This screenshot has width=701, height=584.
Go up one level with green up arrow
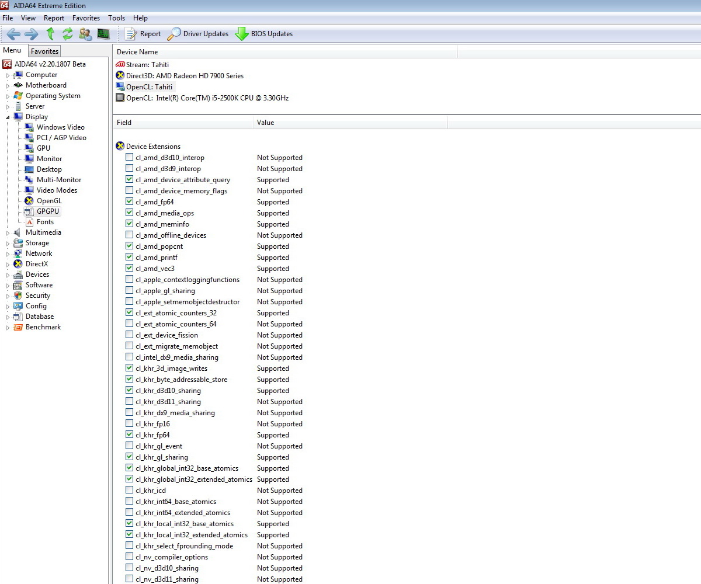click(x=51, y=34)
